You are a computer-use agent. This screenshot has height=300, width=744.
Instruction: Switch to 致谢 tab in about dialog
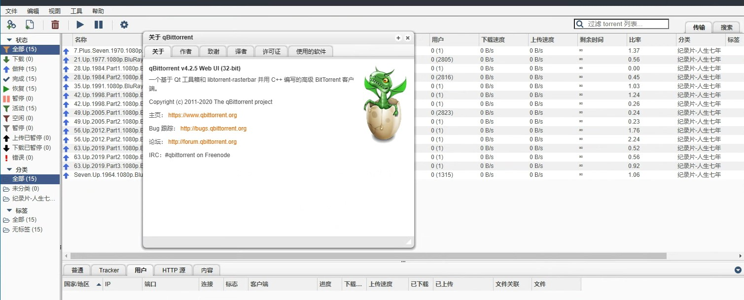pos(213,51)
